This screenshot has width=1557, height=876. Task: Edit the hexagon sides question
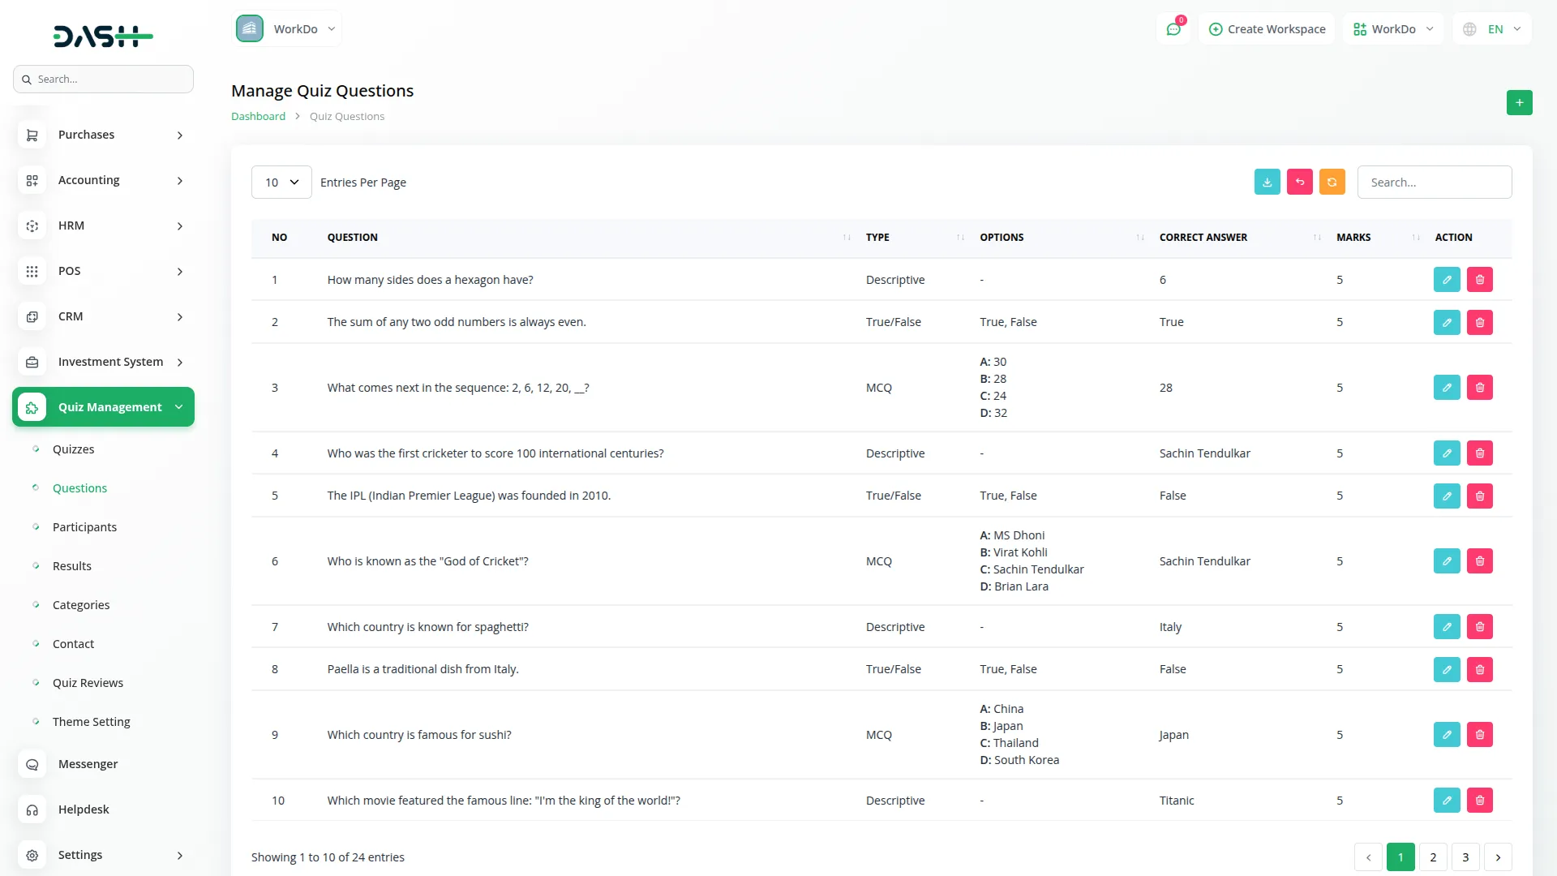[x=1446, y=280]
